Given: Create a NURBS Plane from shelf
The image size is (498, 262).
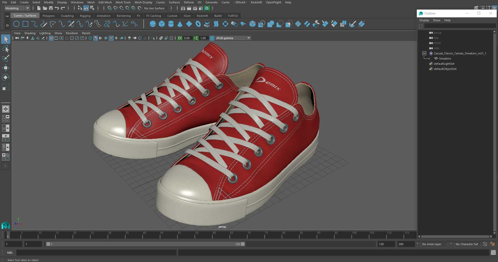Looking at the screenshot, I should [x=189, y=24].
